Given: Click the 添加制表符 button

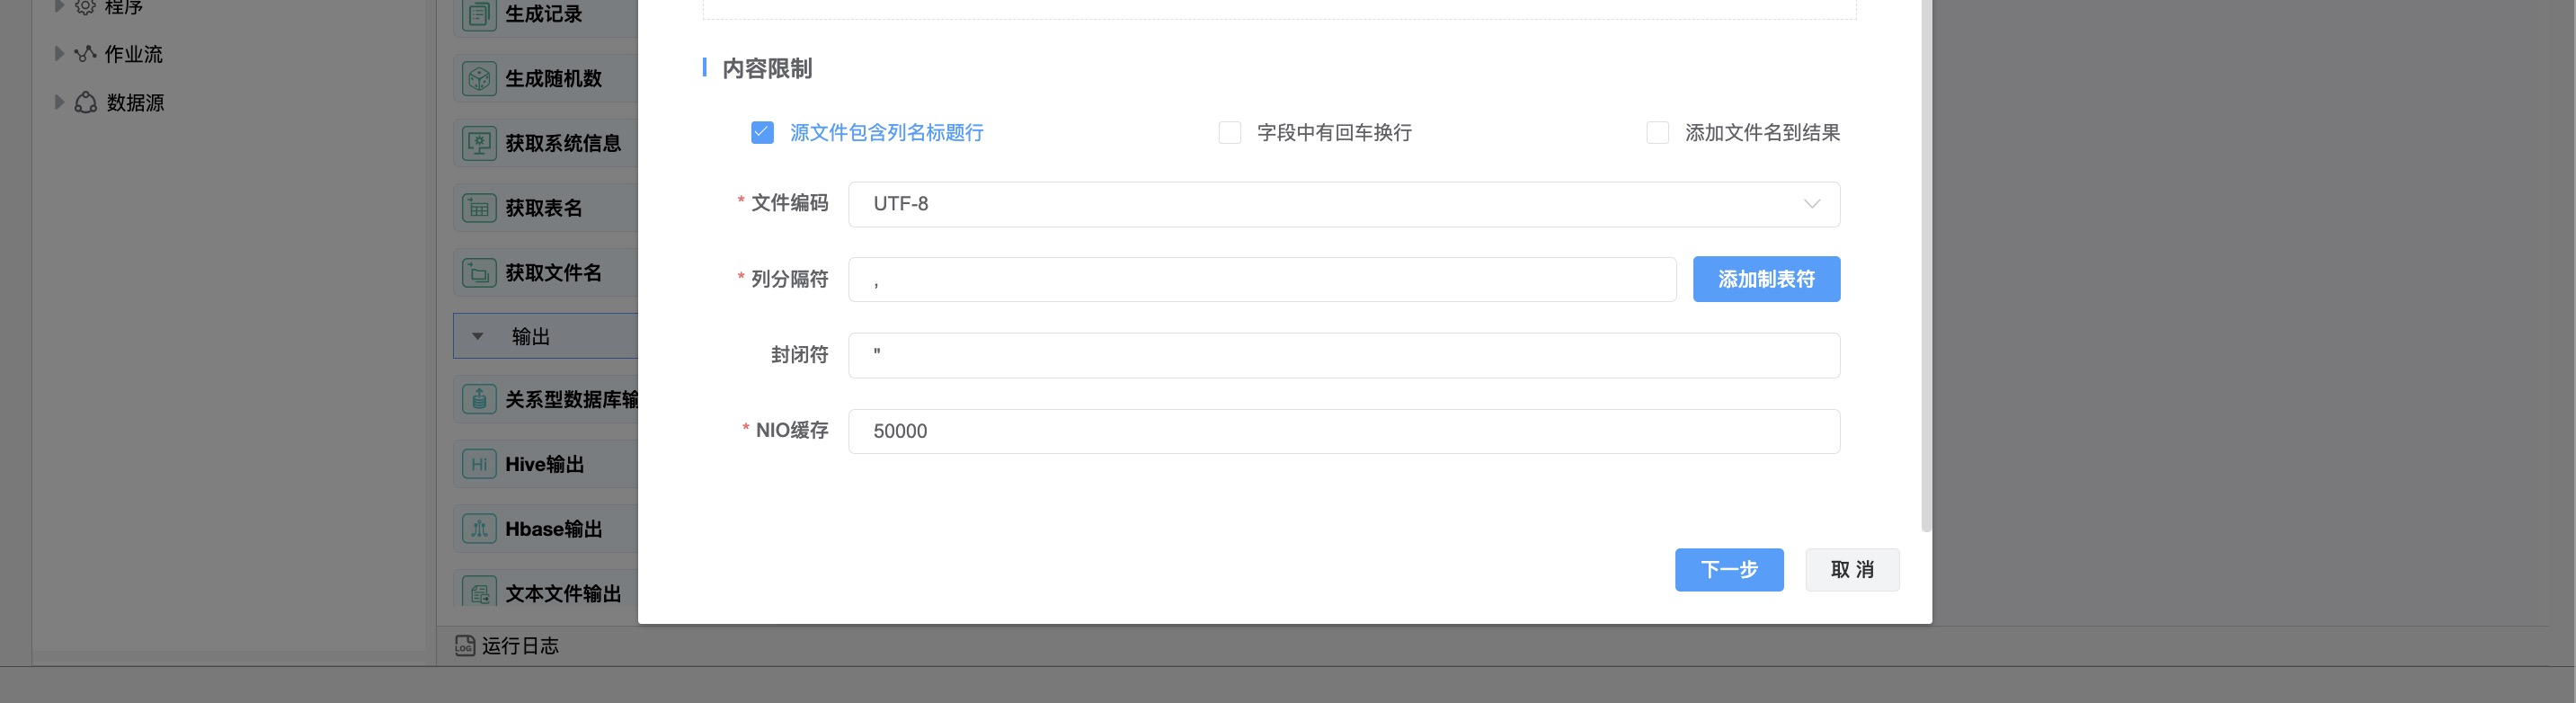Looking at the screenshot, I should pyautogui.click(x=1765, y=280).
